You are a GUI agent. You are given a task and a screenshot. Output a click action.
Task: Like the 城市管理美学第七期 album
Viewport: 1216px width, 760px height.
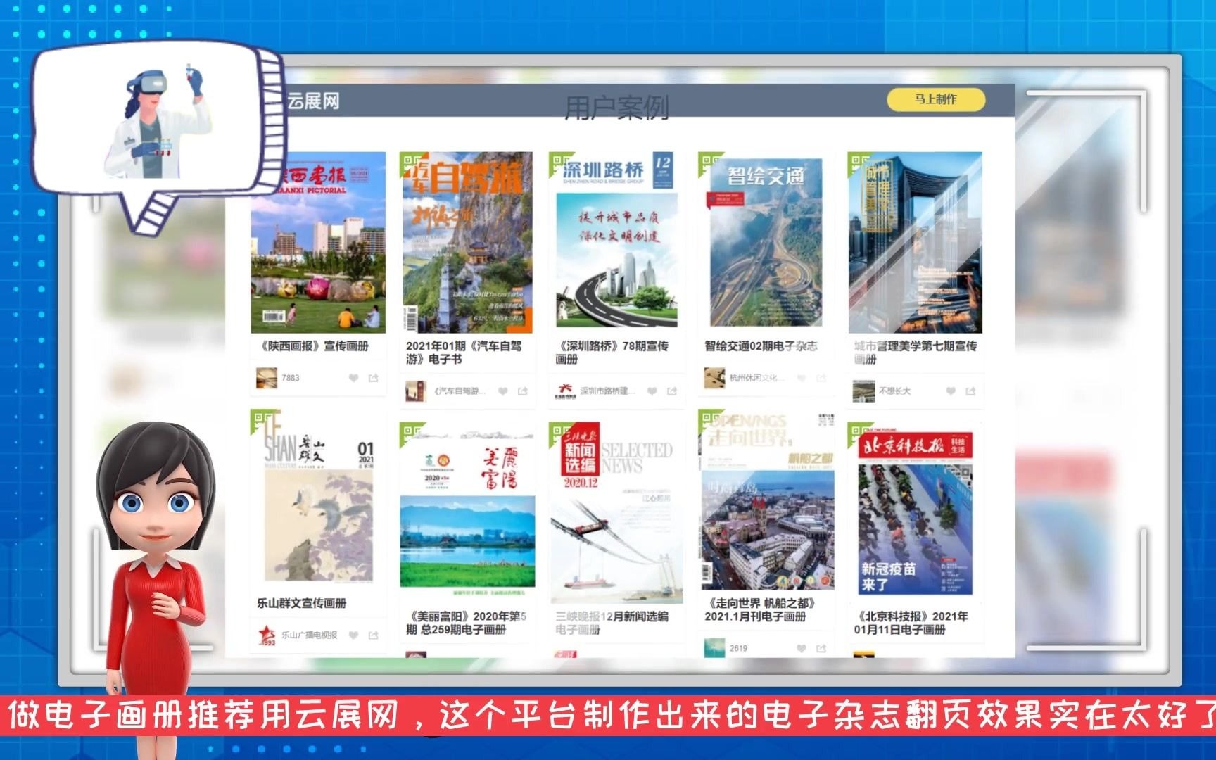click(x=951, y=391)
